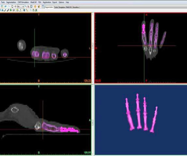Switch to the Simulation tab
Image resolution: width=187 pixels, height=156 pixels.
(76, 7)
